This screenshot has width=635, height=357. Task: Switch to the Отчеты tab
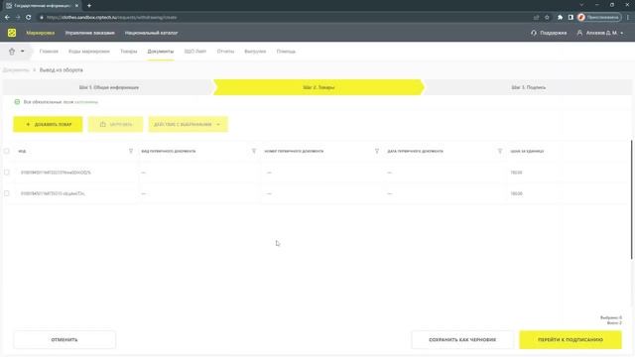coord(225,52)
